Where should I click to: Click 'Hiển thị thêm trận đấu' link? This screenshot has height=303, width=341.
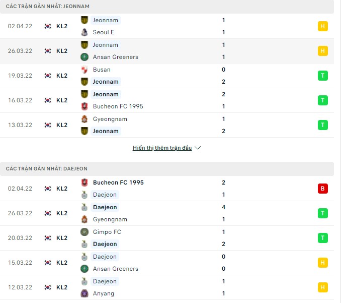(162, 148)
